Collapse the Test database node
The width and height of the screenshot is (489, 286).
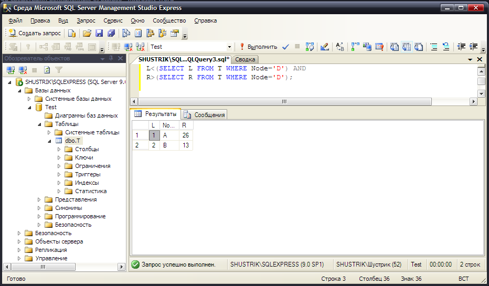point(29,107)
